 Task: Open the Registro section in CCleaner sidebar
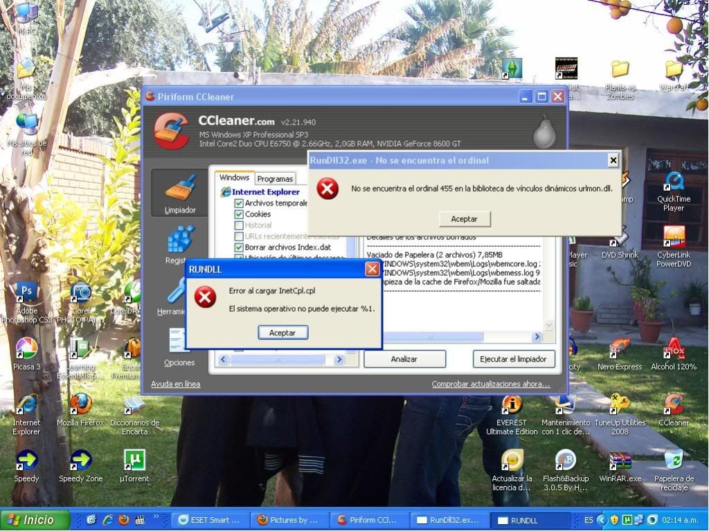[x=180, y=245]
